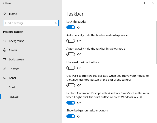Viewport: 157px width, 123px height.
Task: Minimize the Settings window
Action: click(x=135, y=3)
